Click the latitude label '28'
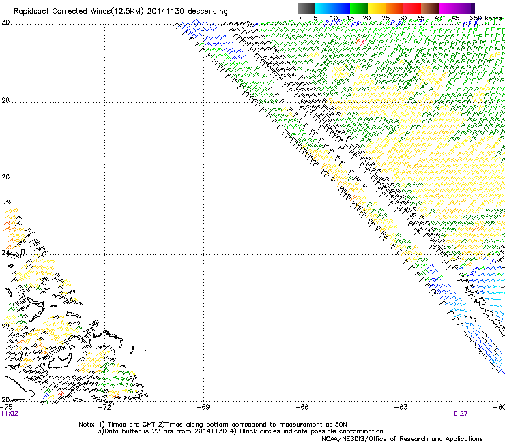The height and width of the screenshot is (443, 505). coord(5,100)
